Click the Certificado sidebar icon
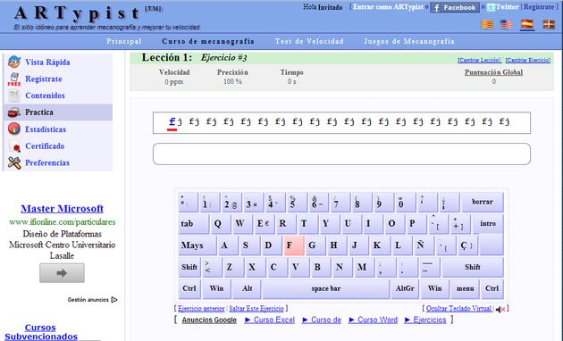Image resolution: width=563 pixels, height=341 pixels. click(14, 146)
